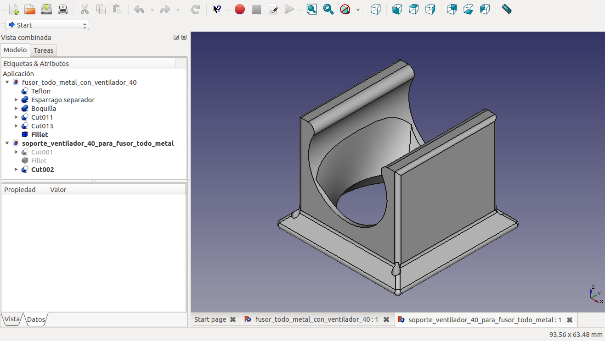Click the measure distance ruler icon
Screen dimensions: 605x341
pos(506,9)
